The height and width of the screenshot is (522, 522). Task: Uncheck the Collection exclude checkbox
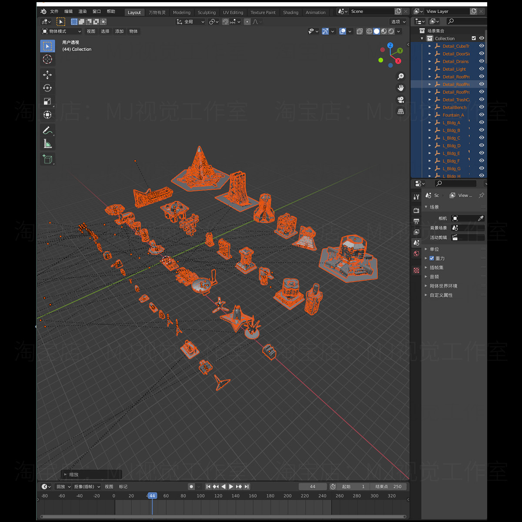(474, 38)
